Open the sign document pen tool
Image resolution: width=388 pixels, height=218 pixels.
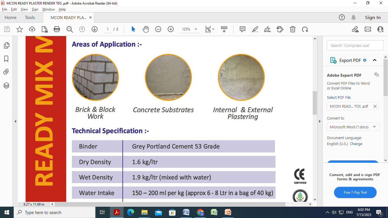268,29
